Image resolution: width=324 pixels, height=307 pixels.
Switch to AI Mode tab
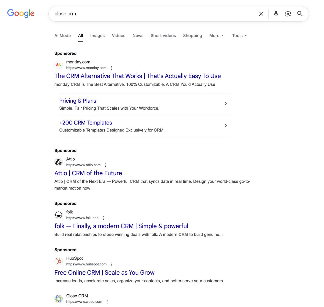(63, 36)
